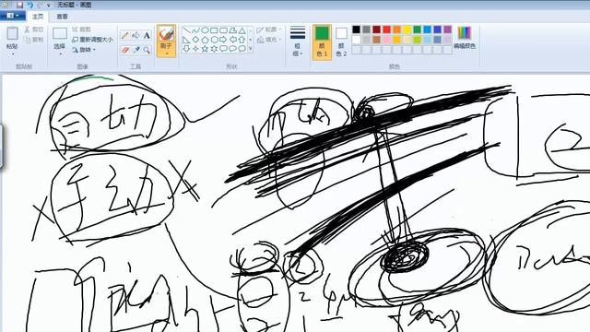
Task: Choose the Diamond shape
Action: coord(195,40)
